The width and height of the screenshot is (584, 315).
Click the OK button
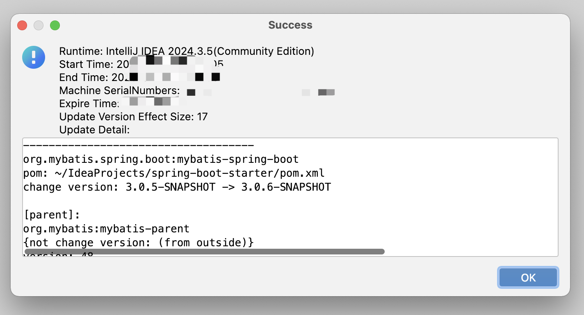pyautogui.click(x=528, y=277)
